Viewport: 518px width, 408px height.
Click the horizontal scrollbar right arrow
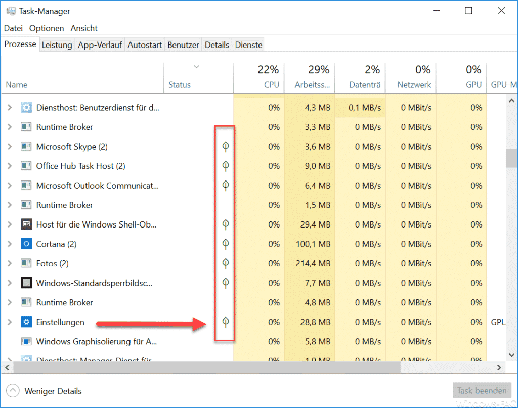point(499,368)
